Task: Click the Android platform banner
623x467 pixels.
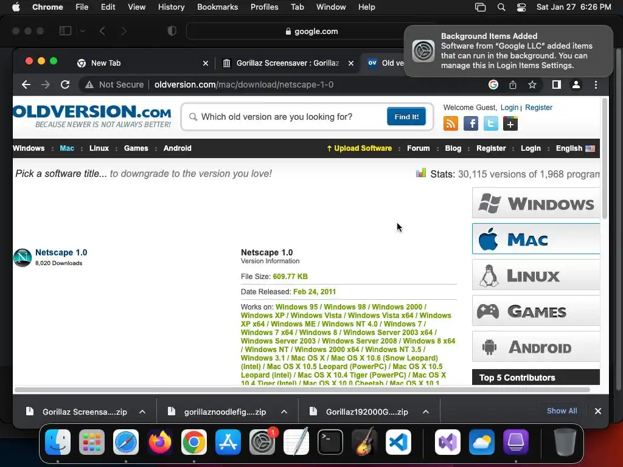Action: tap(535, 347)
